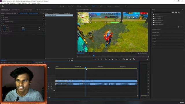Reset the Motion effect parameters

point(44,17)
